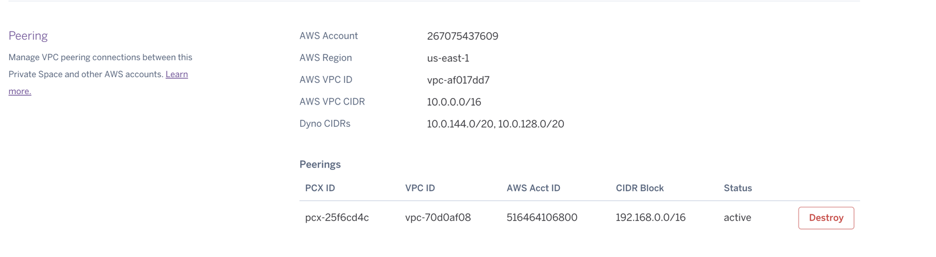The image size is (936, 257).
Task: Click the us-east-1 region value
Action: pyautogui.click(x=448, y=58)
